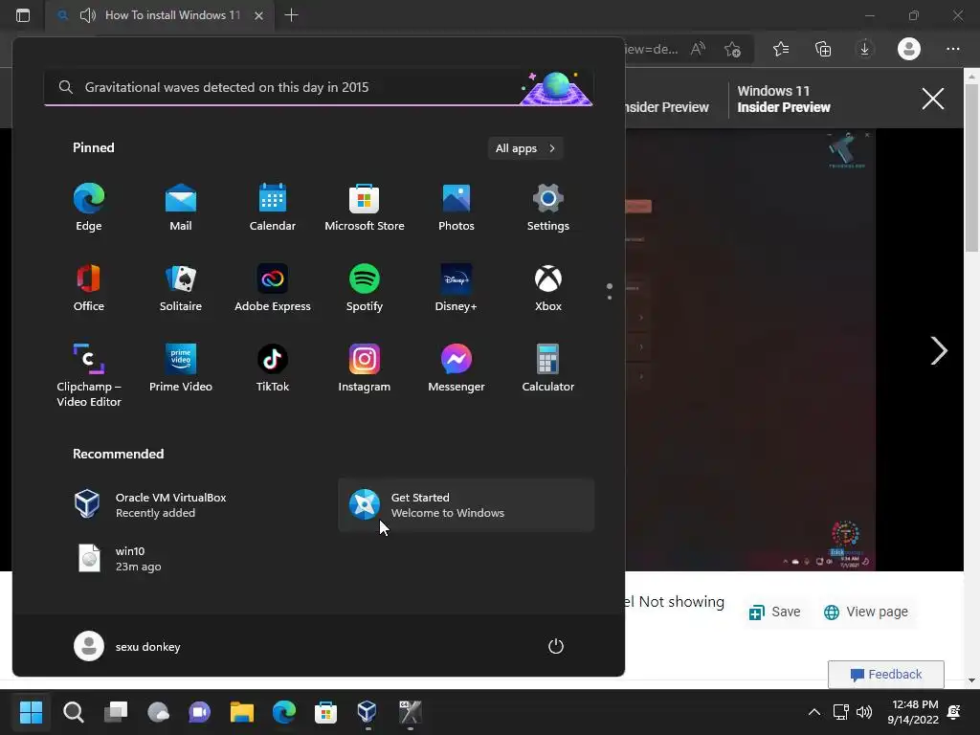Add this page to favorites
Screen dimensions: 980x735
click(732, 49)
